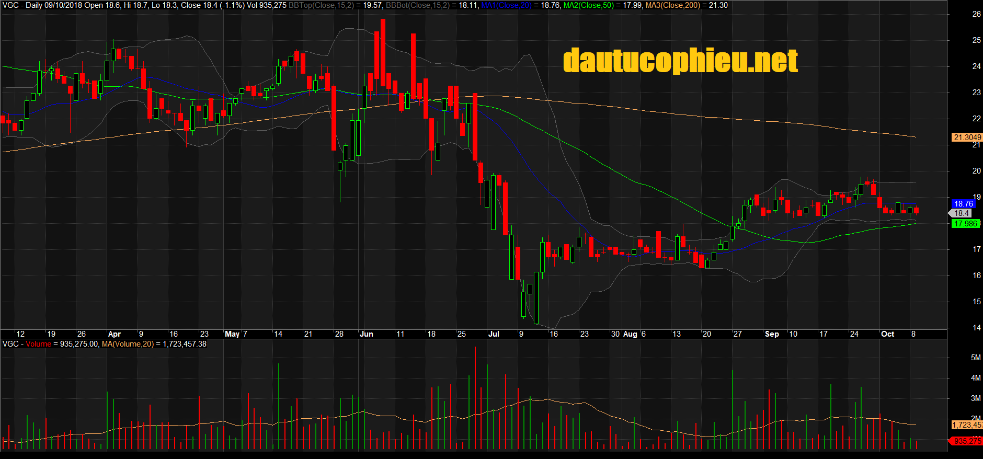The width and height of the screenshot is (983, 459).
Task: Click the red Volume label in lower pane
Action: click(39, 344)
